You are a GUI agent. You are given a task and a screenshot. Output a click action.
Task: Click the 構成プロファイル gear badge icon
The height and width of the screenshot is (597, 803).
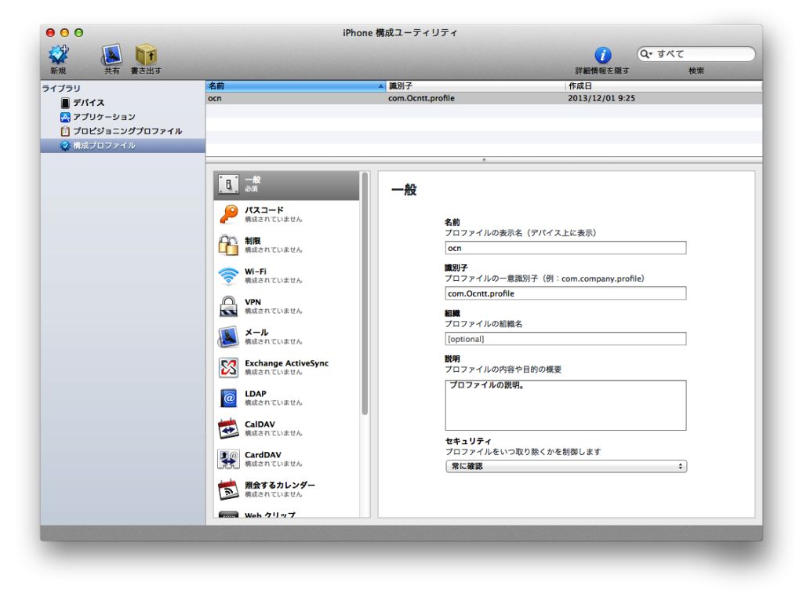click(x=65, y=146)
